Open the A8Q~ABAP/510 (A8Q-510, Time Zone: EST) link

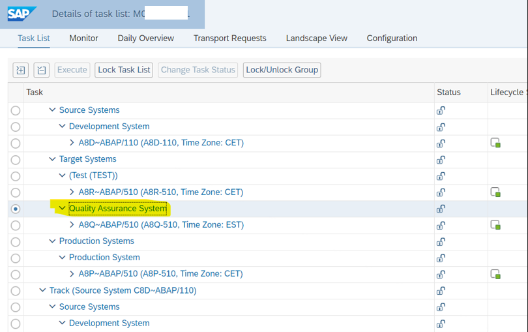coord(161,225)
